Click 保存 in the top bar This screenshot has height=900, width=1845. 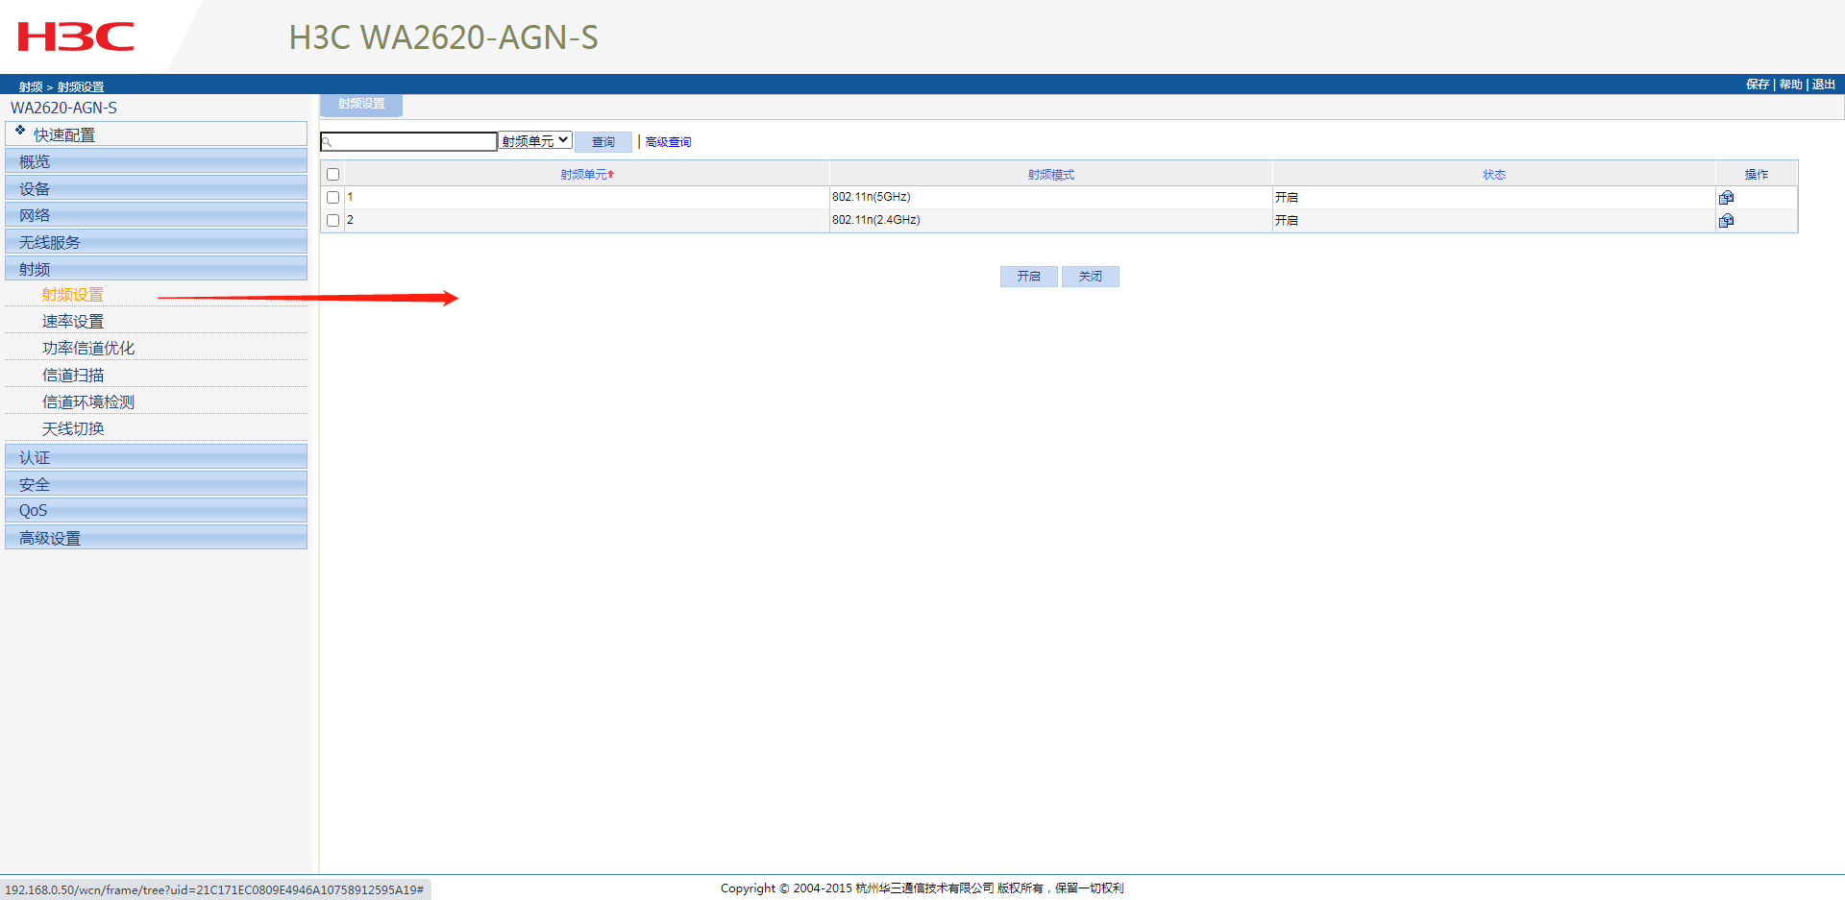coord(1758,85)
